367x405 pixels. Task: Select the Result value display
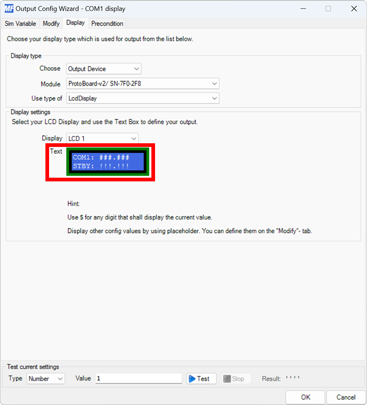(x=292, y=377)
